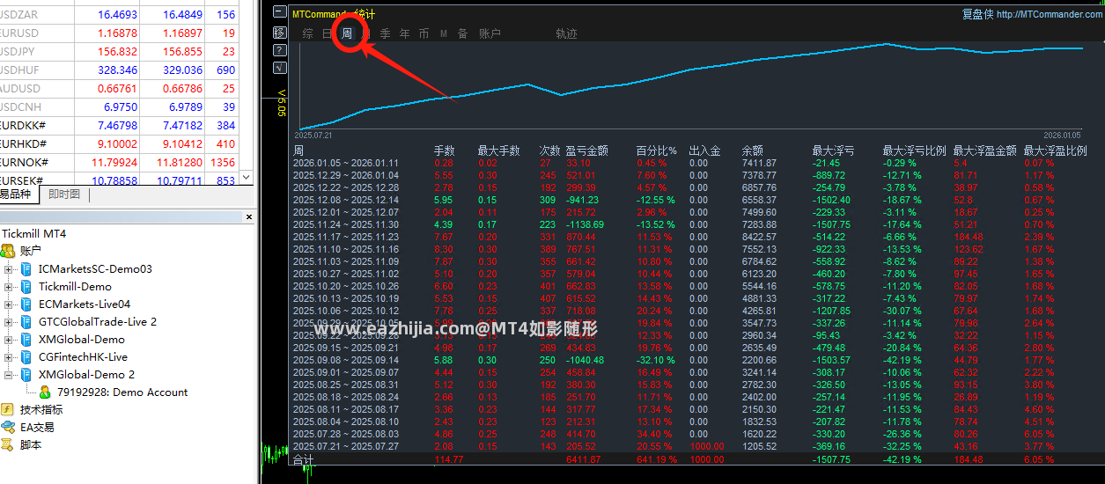Select the EURNOK# row in market watch
1105x484 pixels.
(119, 162)
